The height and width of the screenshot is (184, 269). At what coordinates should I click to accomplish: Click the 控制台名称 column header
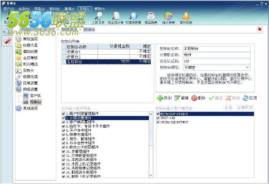coord(82,46)
